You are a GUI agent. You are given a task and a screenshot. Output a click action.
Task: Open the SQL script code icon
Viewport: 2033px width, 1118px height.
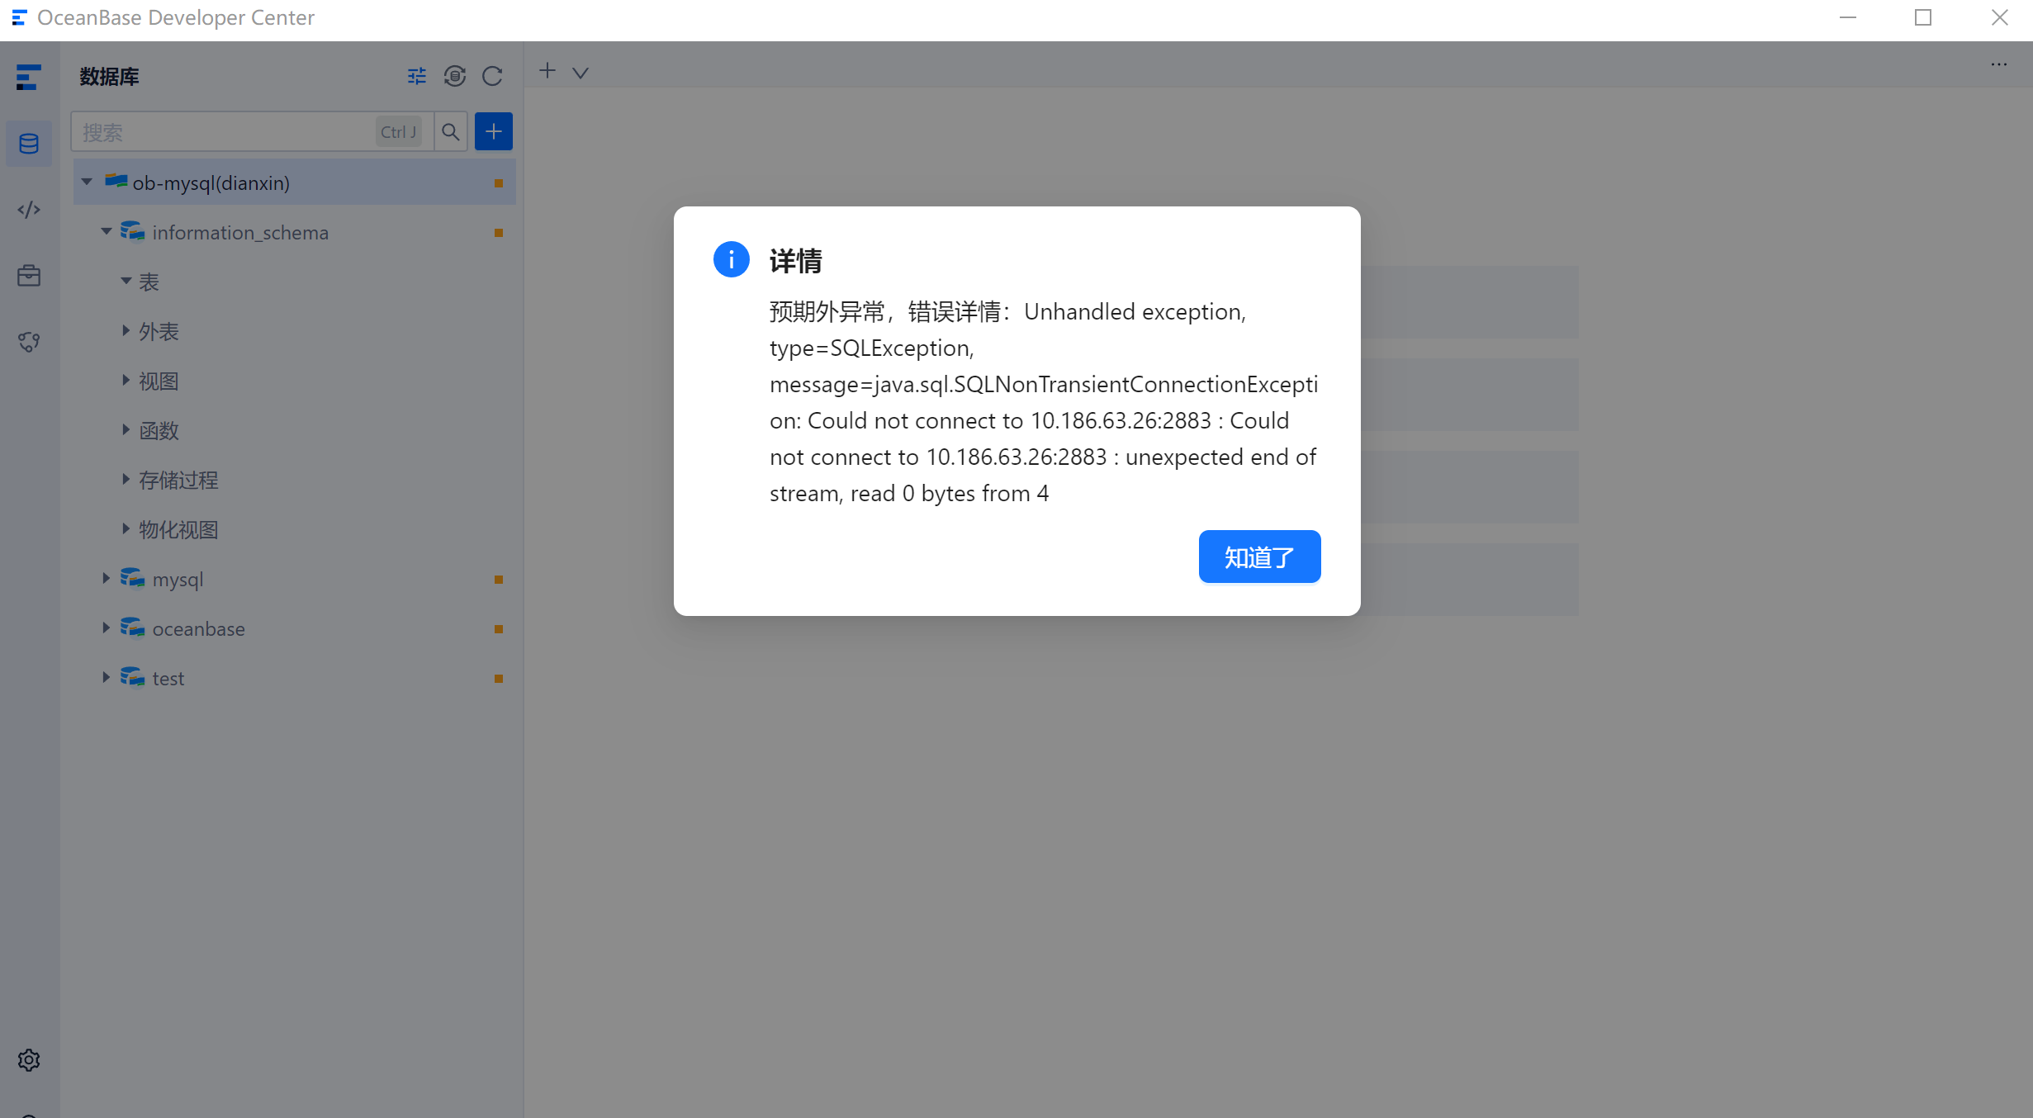click(29, 210)
